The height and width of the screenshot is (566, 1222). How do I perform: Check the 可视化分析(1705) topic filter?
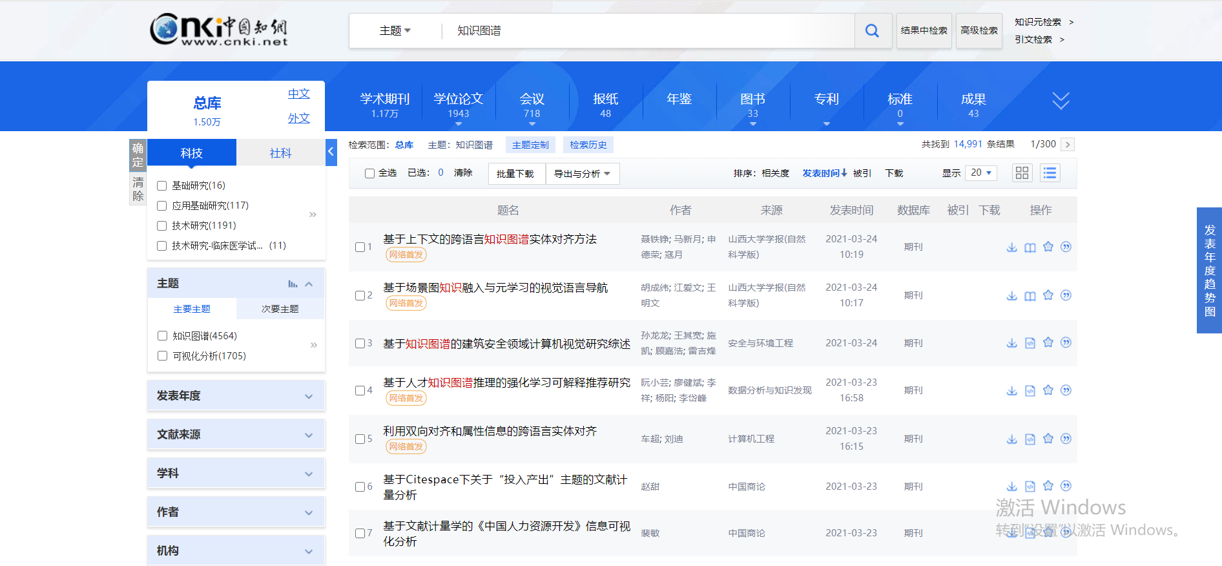[x=163, y=356]
